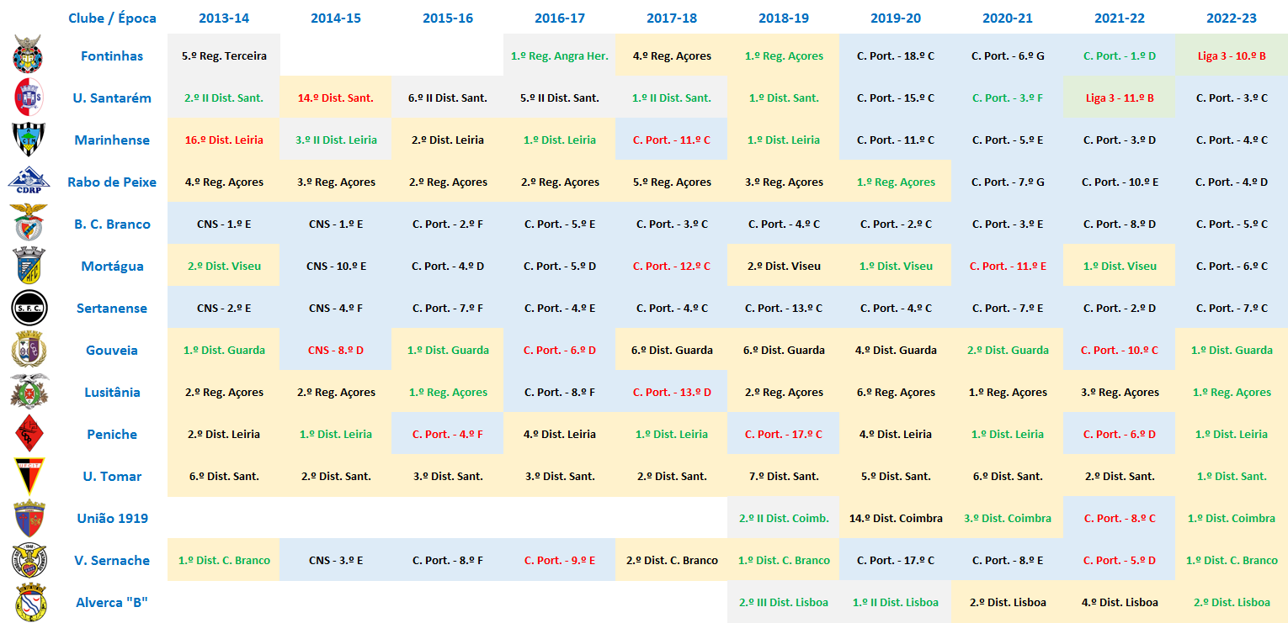Select the 2013-14 season column header
This screenshot has width=1288, height=623.
[224, 18]
